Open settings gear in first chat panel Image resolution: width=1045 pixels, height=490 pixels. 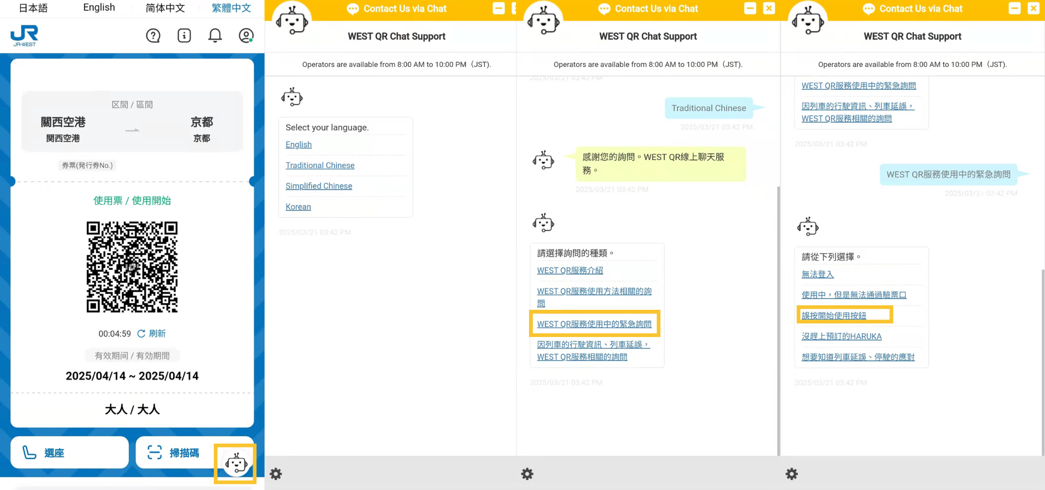click(276, 474)
